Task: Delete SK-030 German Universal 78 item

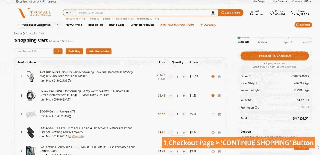Action: [219, 114]
